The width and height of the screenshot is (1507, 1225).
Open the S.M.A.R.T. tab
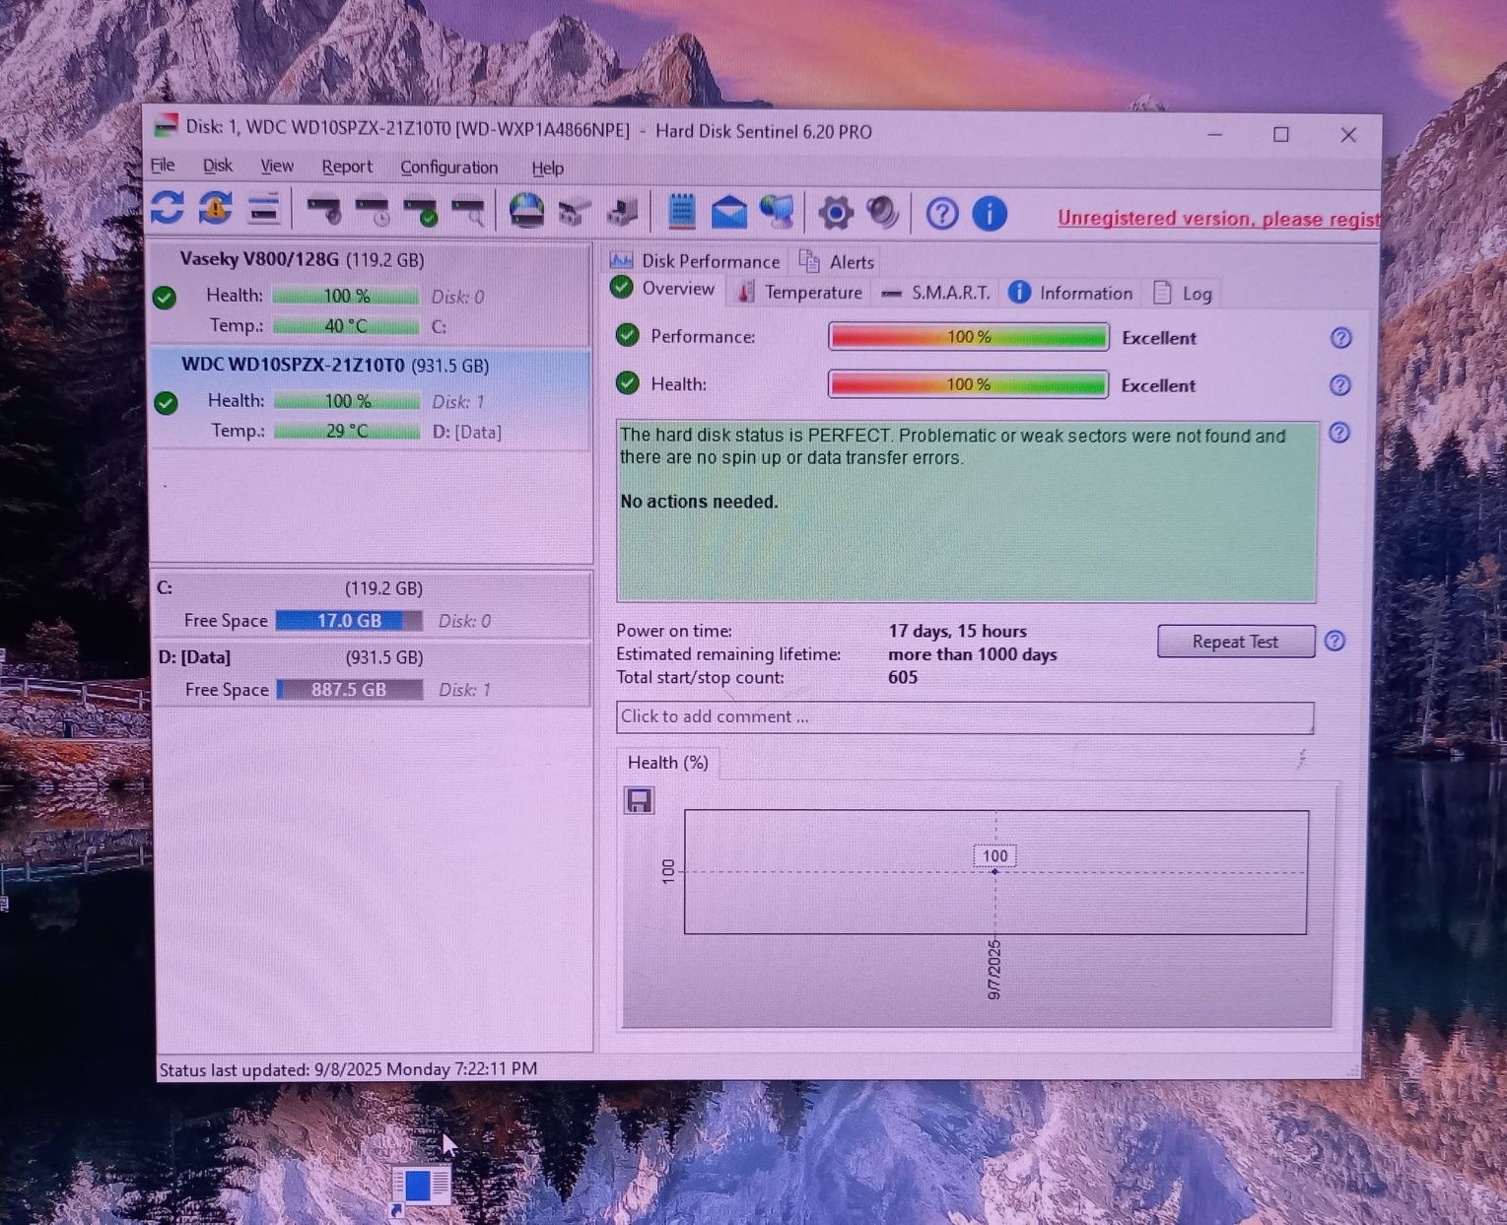pyautogui.click(x=935, y=293)
